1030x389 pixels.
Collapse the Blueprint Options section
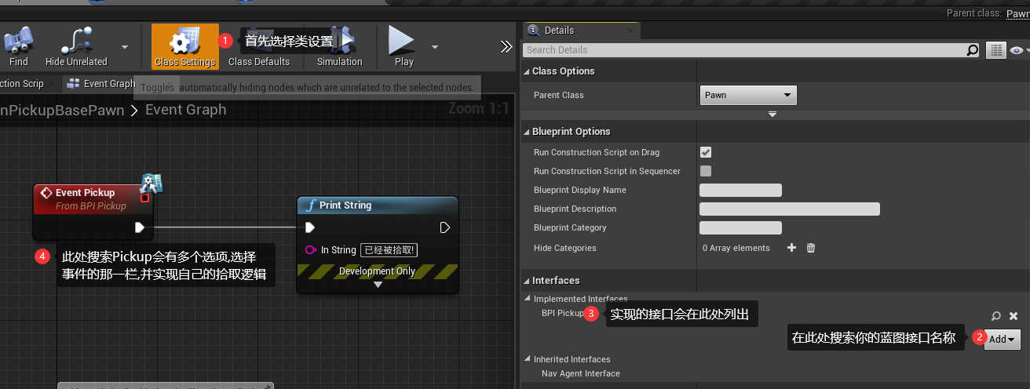coord(527,132)
